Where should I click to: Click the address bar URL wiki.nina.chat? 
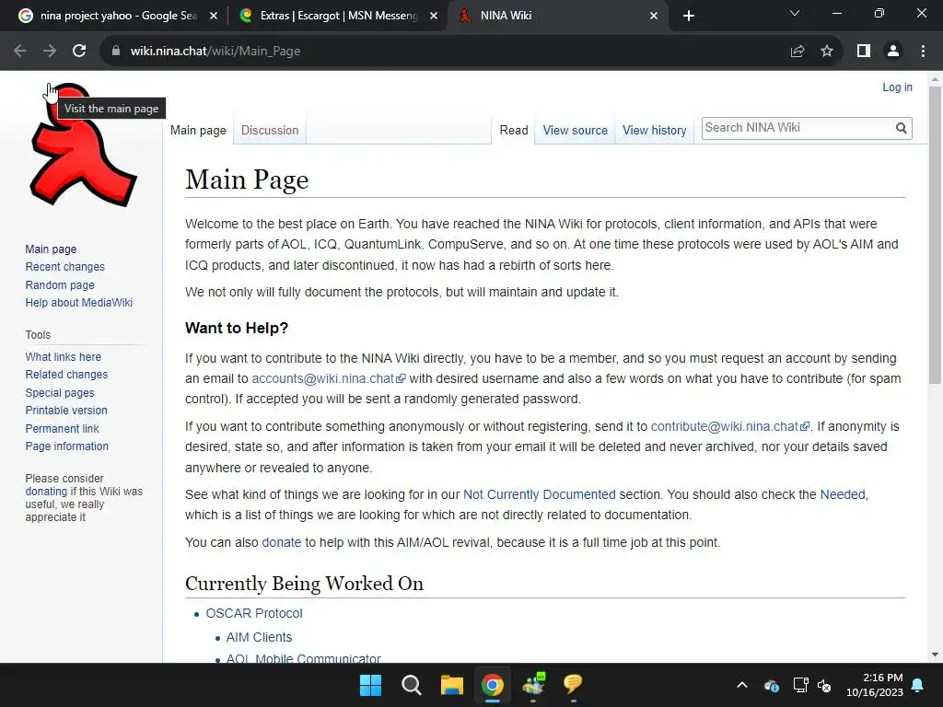pyautogui.click(x=215, y=52)
